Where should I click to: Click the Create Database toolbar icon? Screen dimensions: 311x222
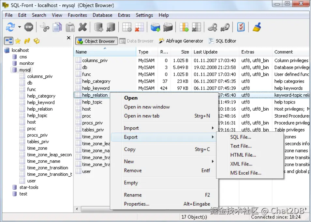click(98, 27)
